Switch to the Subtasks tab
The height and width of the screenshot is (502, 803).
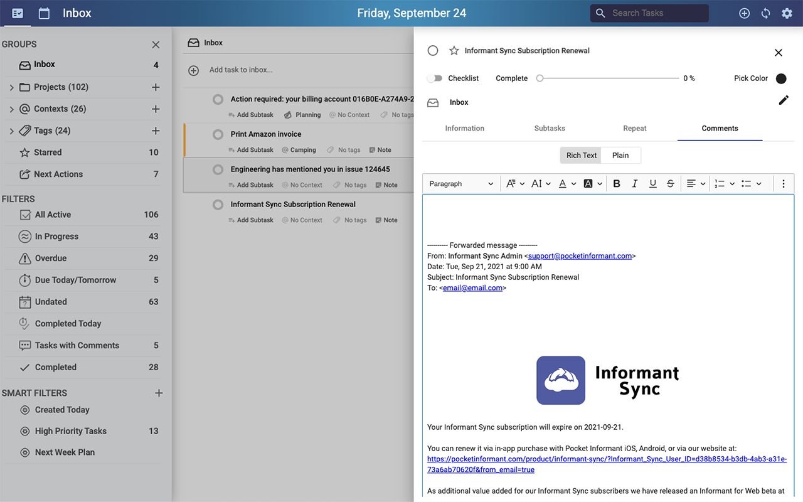click(x=550, y=129)
